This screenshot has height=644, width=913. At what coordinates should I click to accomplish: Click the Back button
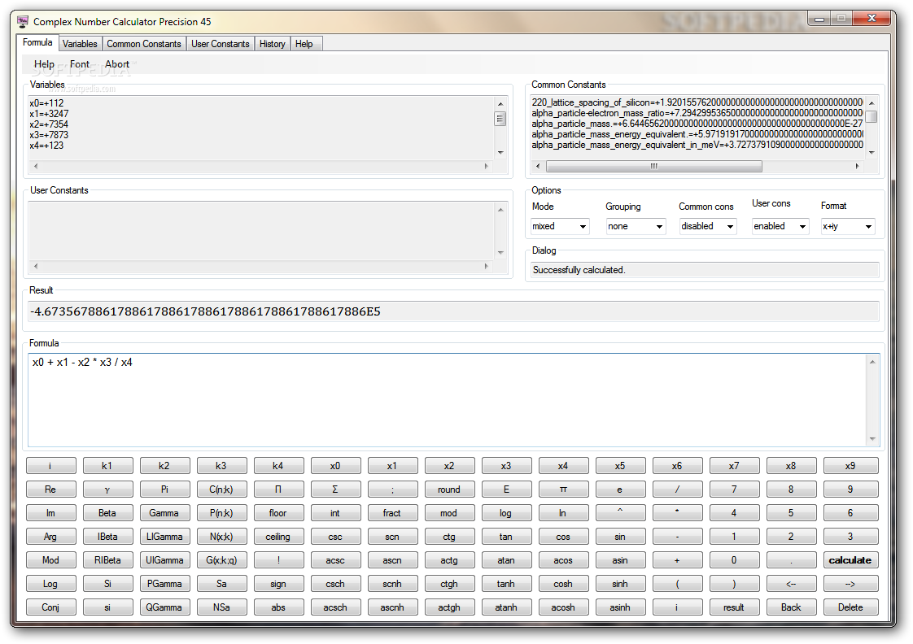tap(791, 607)
